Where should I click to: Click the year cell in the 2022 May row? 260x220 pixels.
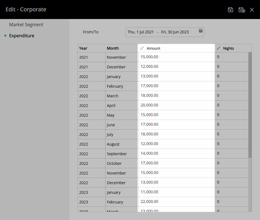(92, 115)
